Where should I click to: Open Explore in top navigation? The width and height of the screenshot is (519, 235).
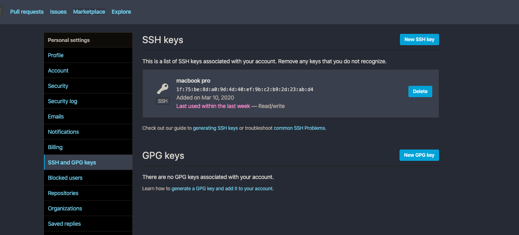pyautogui.click(x=121, y=12)
